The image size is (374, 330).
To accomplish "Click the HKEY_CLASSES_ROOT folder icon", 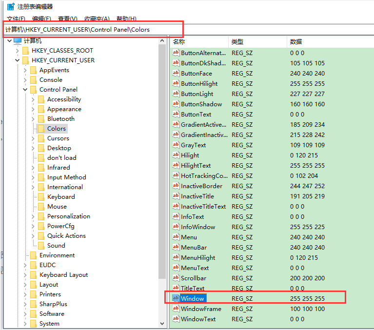I will click(x=25, y=51).
